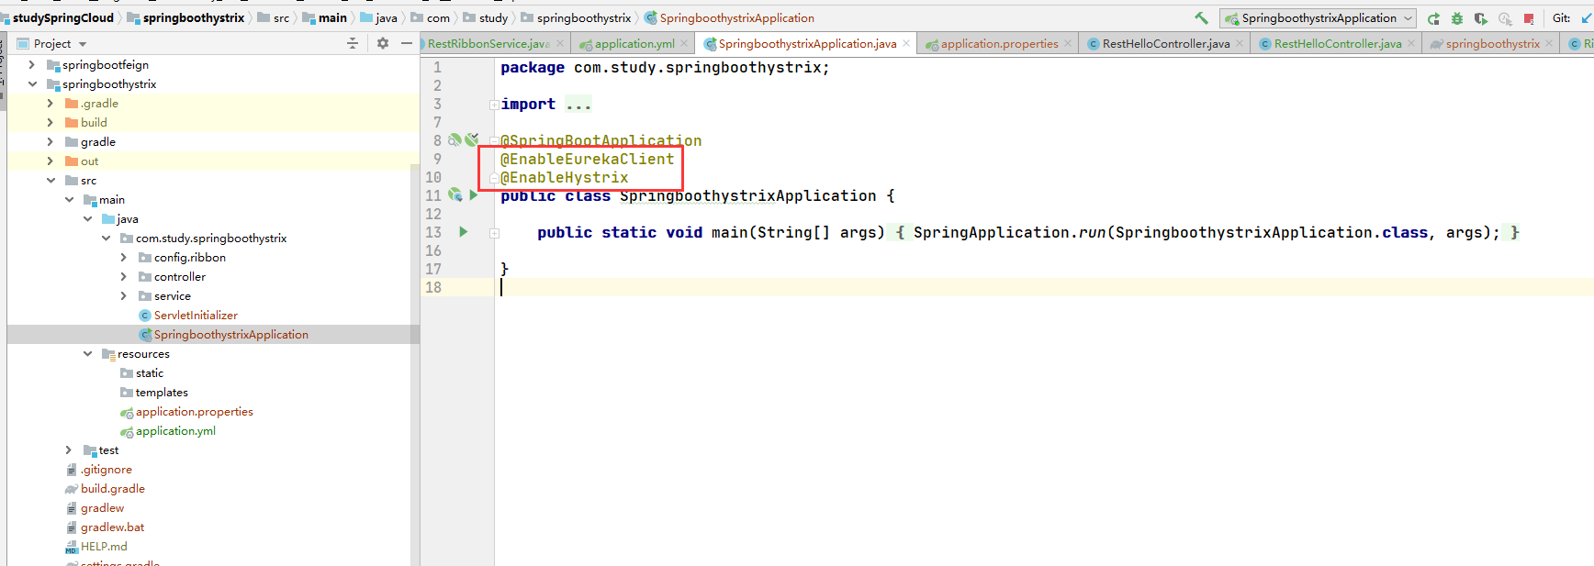Collapse the src folder
Screen dimensions: 1594x566
pyautogui.click(x=51, y=181)
